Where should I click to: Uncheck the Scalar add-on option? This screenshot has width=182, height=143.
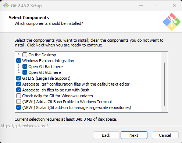[18, 108]
